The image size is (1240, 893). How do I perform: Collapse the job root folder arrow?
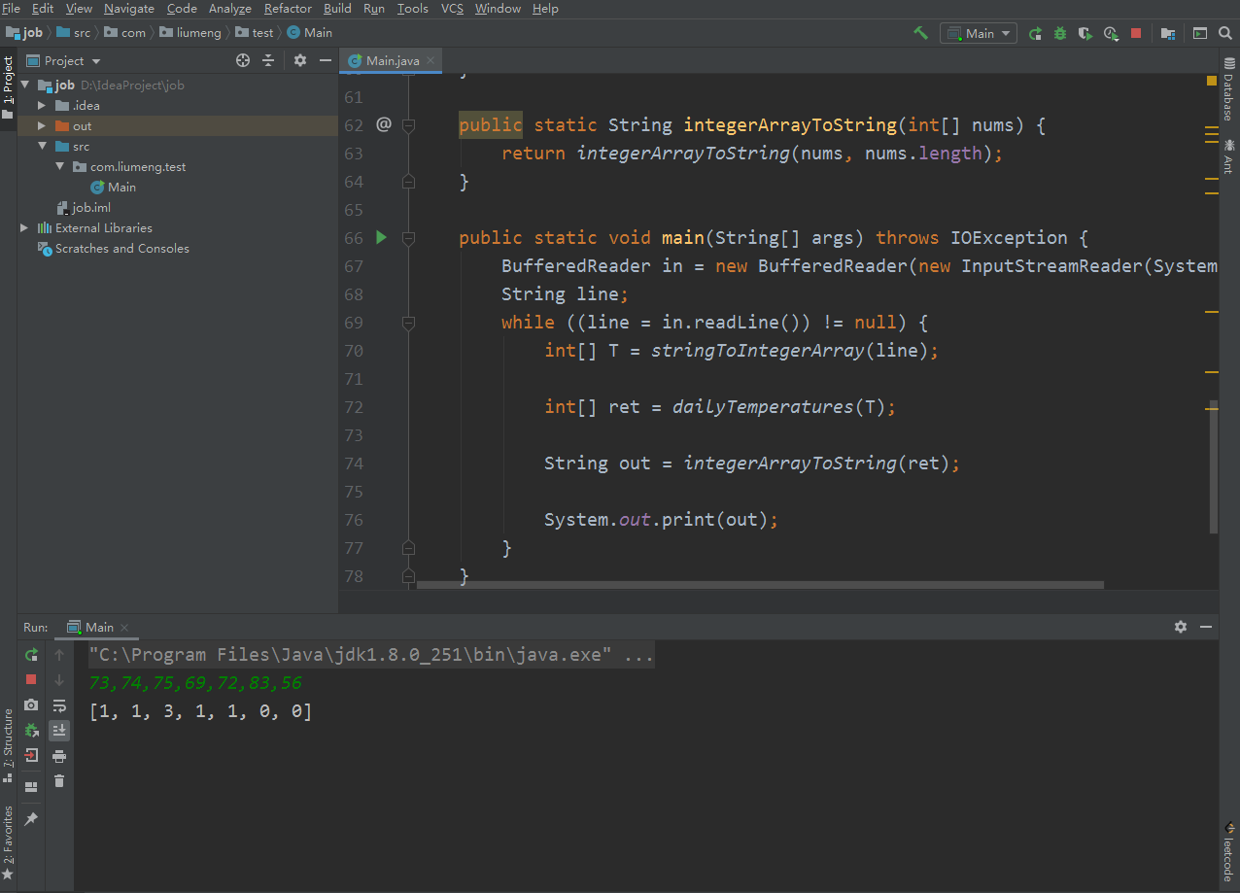25,85
